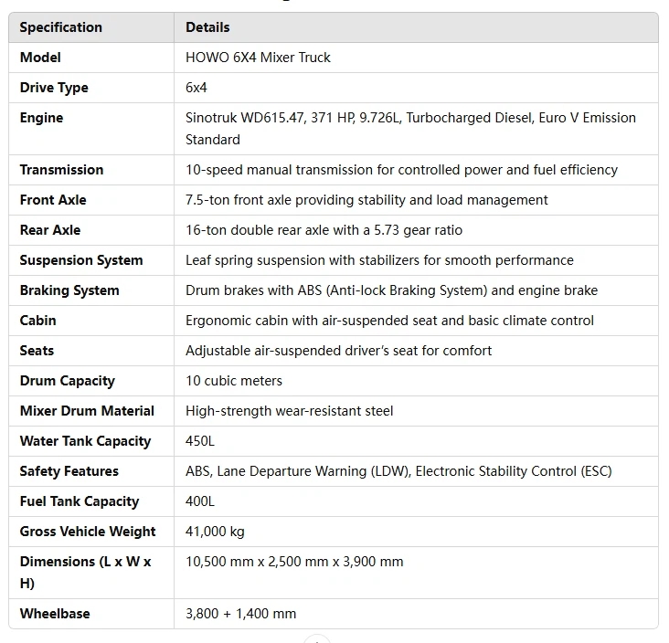Click the Drive Type row label
Screen dimensions: 669x643
[x=54, y=88]
